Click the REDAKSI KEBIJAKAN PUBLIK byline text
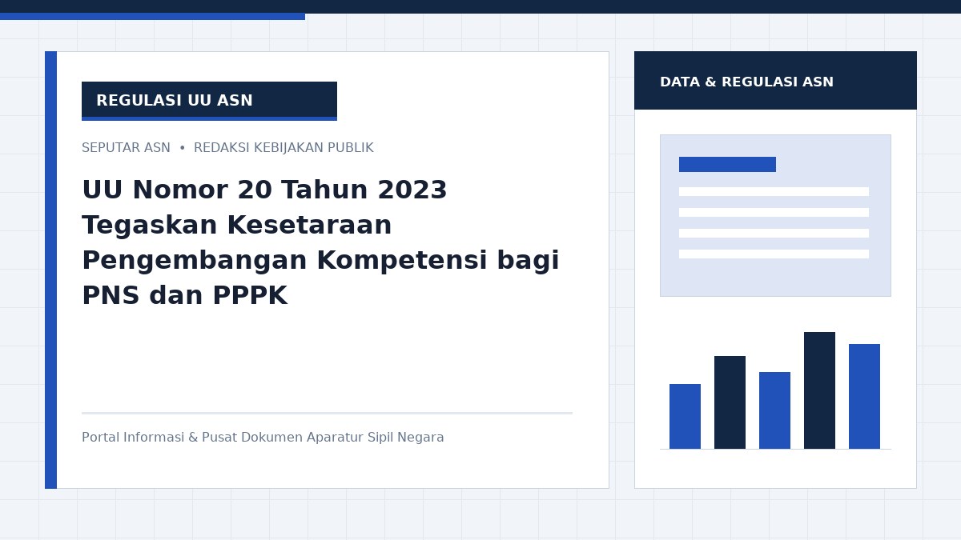961x540 pixels. [283, 148]
